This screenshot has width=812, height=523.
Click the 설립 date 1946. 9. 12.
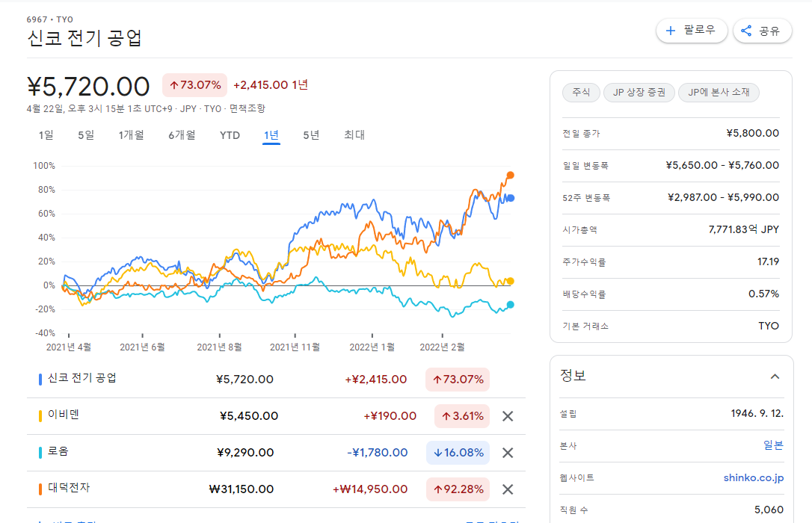(757, 413)
